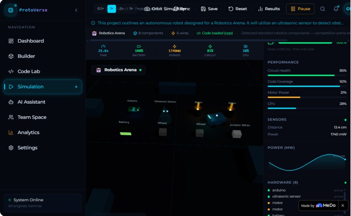
Task: Select the ultrasonic sensor hardware row
Action: (x=305, y=196)
